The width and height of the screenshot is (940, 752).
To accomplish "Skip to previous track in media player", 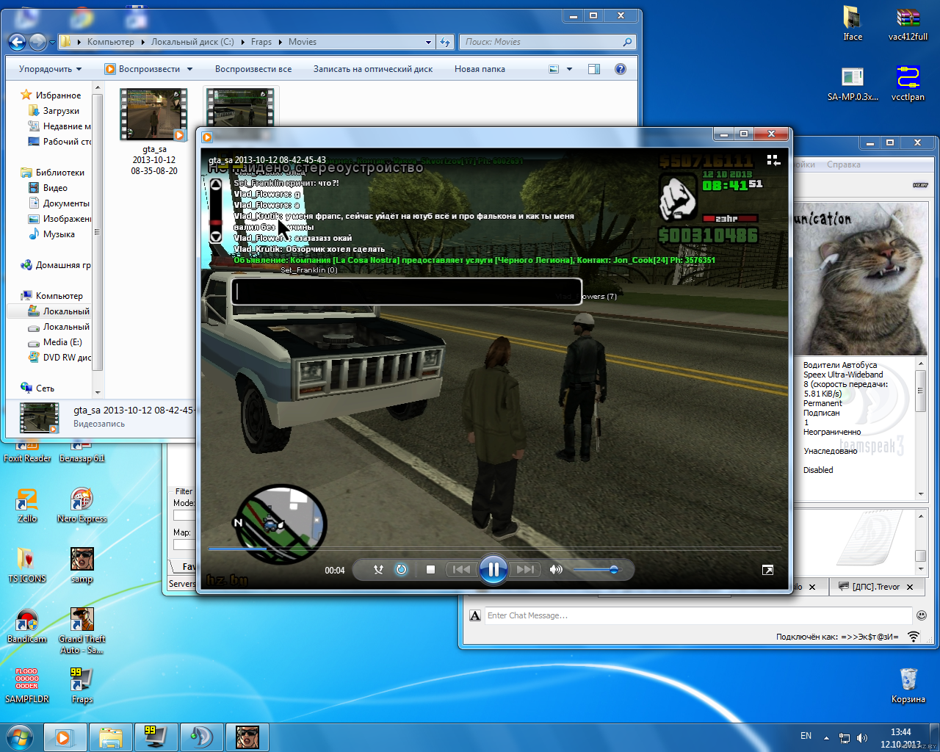I will [461, 569].
